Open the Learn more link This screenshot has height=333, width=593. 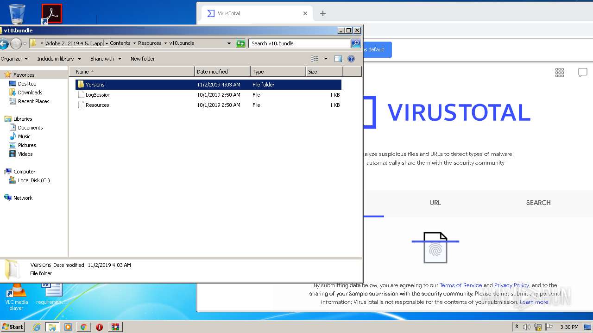(534, 302)
